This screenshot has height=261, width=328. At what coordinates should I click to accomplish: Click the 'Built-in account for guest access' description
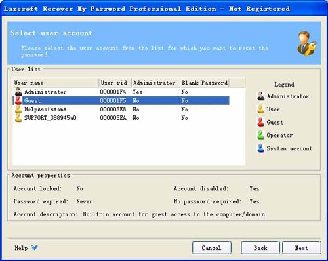[174, 214]
